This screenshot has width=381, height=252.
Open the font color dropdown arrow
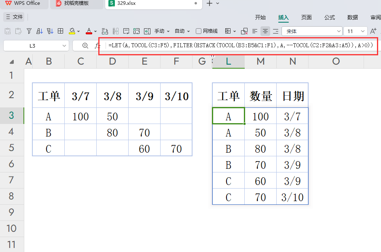coord(95,31)
